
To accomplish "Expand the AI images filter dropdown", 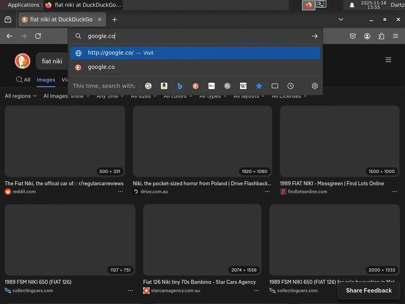I will click(x=66, y=96).
